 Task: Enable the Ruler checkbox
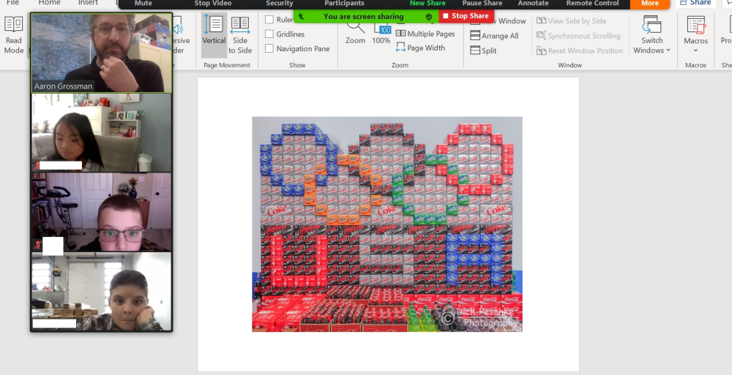tap(269, 20)
